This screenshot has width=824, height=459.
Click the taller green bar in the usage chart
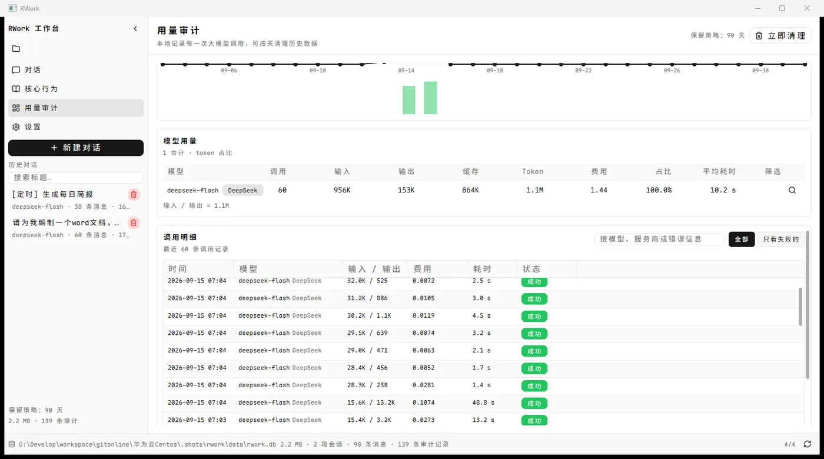click(430, 98)
